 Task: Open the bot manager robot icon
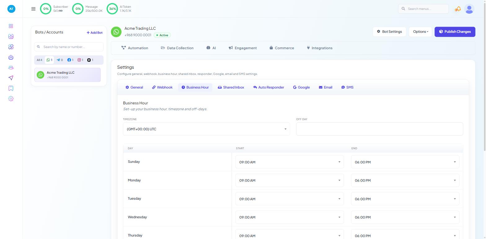point(11,57)
